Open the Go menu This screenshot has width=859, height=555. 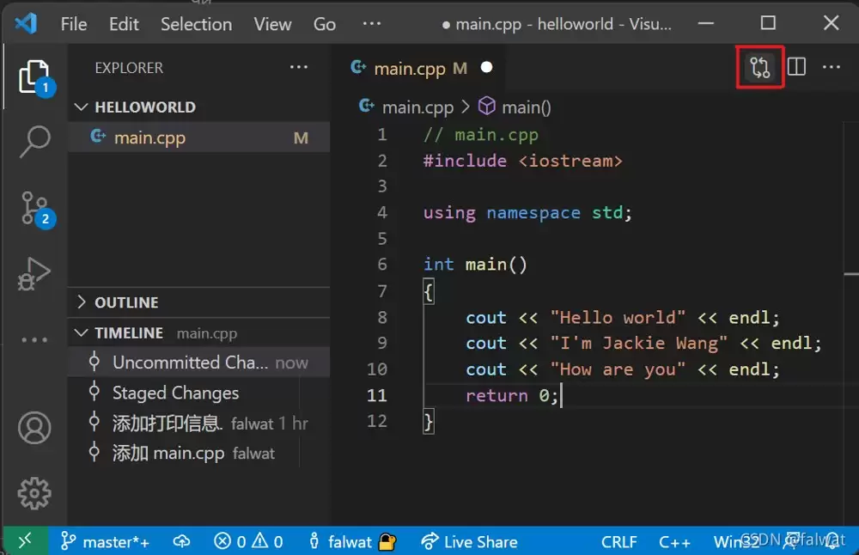[325, 24]
